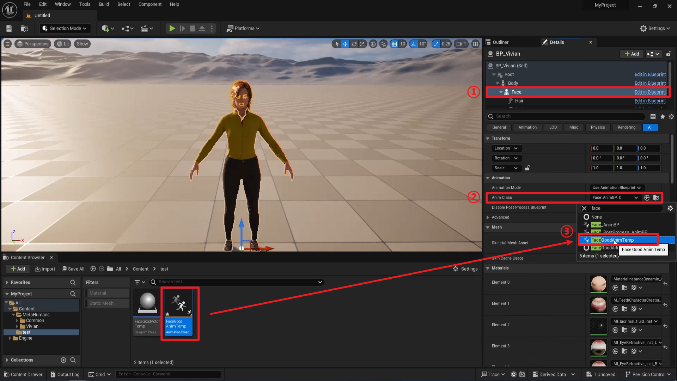Open the Build menu
This screenshot has width=677, height=381.
coord(104,4)
